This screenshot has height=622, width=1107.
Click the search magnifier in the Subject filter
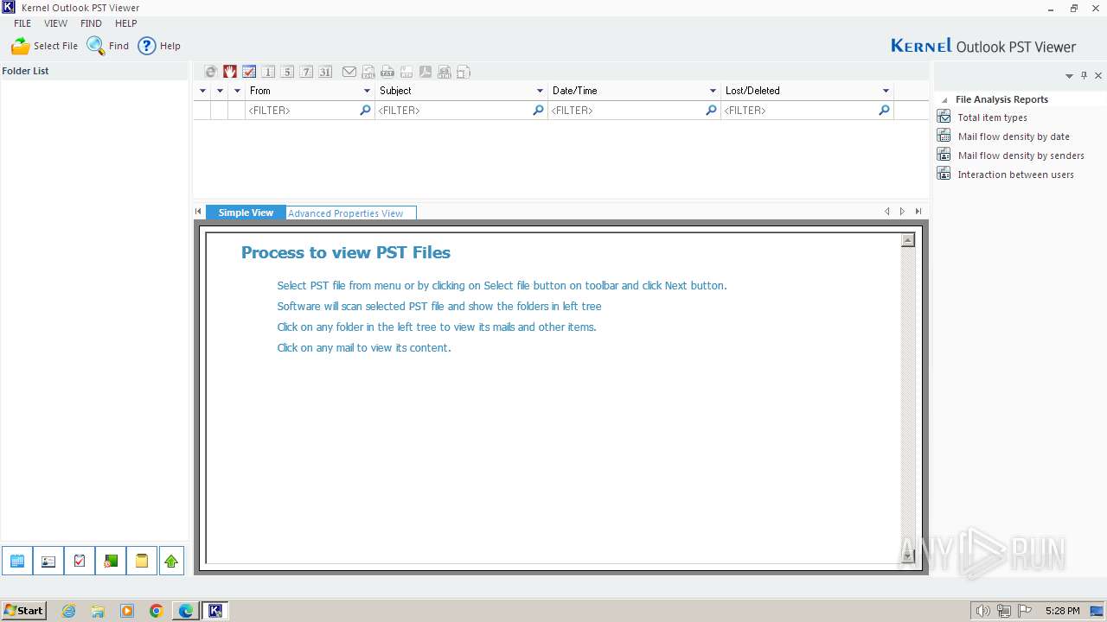pos(538,111)
